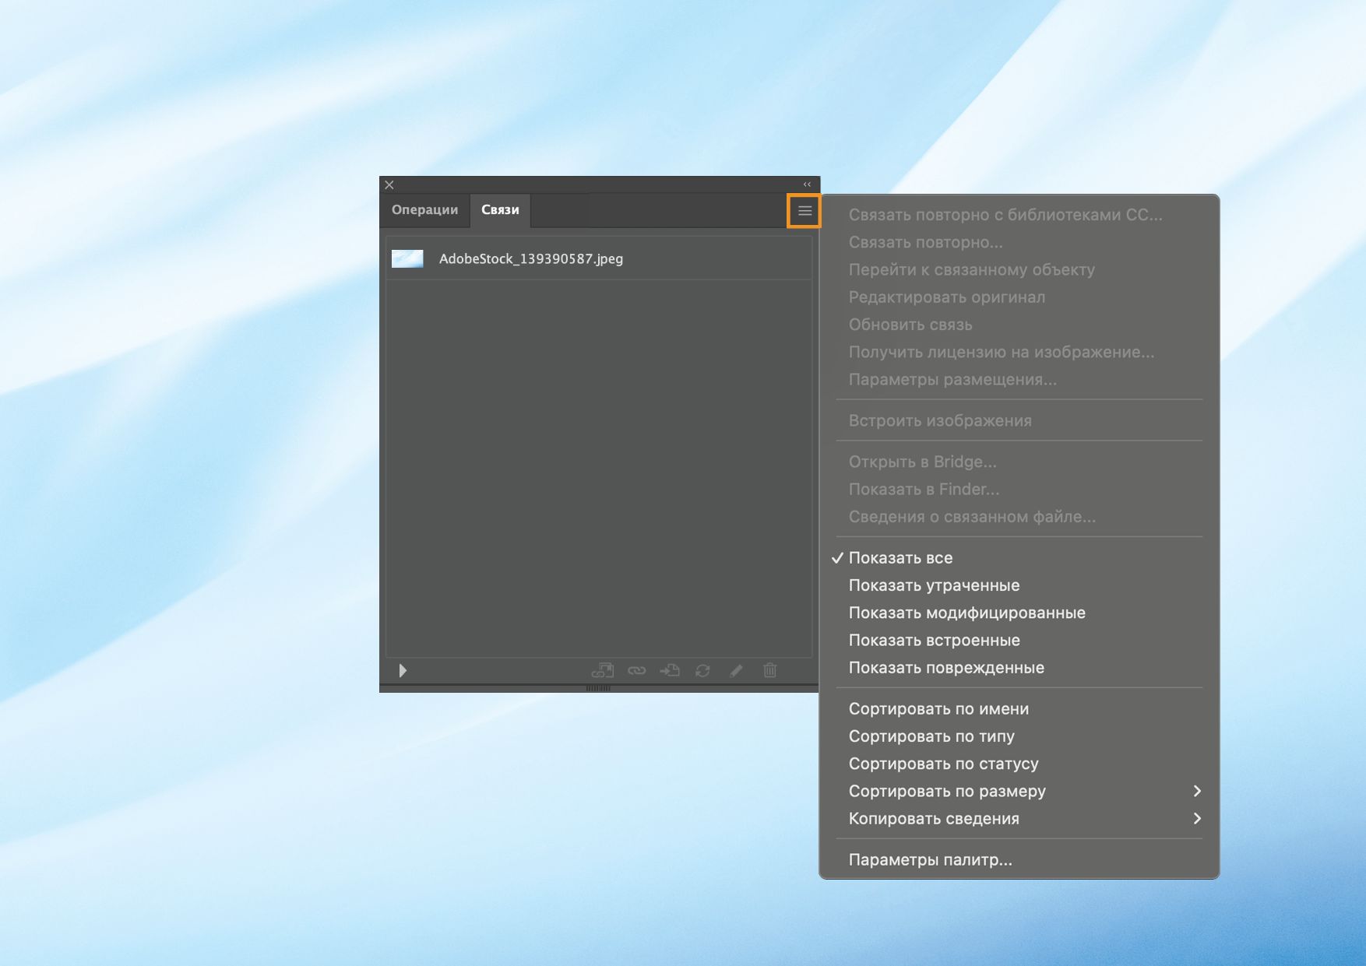Select the AdobeStock_139390587.jpeg thumbnail
Screen dimensions: 1366x966
point(407,258)
